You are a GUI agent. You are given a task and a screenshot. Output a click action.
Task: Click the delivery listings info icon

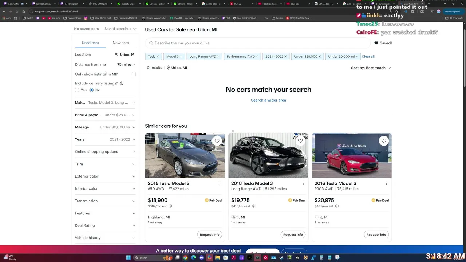(122, 83)
